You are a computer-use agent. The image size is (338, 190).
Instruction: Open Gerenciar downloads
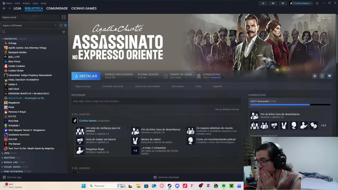click(x=166, y=177)
